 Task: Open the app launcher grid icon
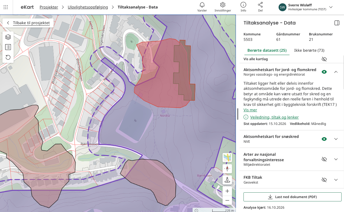coord(6,7)
